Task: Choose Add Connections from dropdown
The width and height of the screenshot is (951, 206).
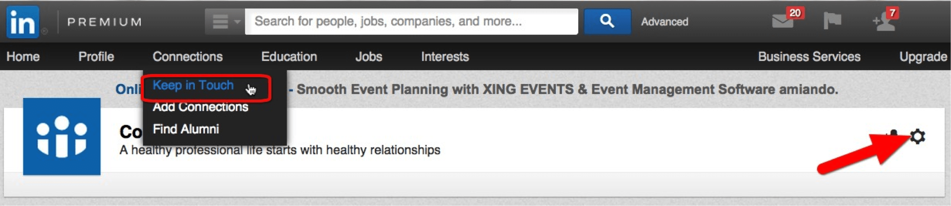Action: 200,107
